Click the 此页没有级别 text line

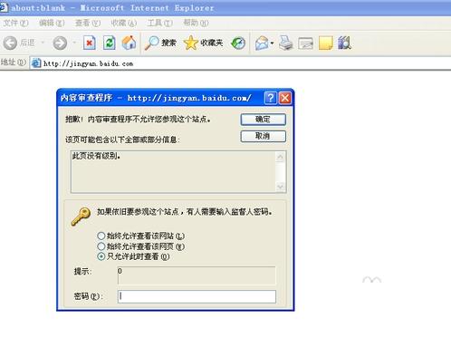click(x=96, y=156)
